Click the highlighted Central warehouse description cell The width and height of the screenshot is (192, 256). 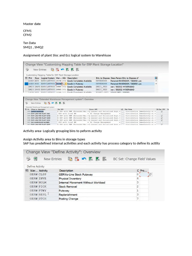tap(37, 111)
